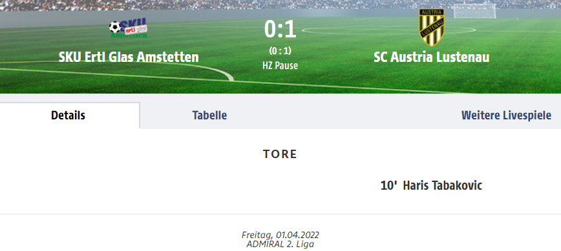Click the TORE section heading
The image size is (561, 251).
click(280, 154)
